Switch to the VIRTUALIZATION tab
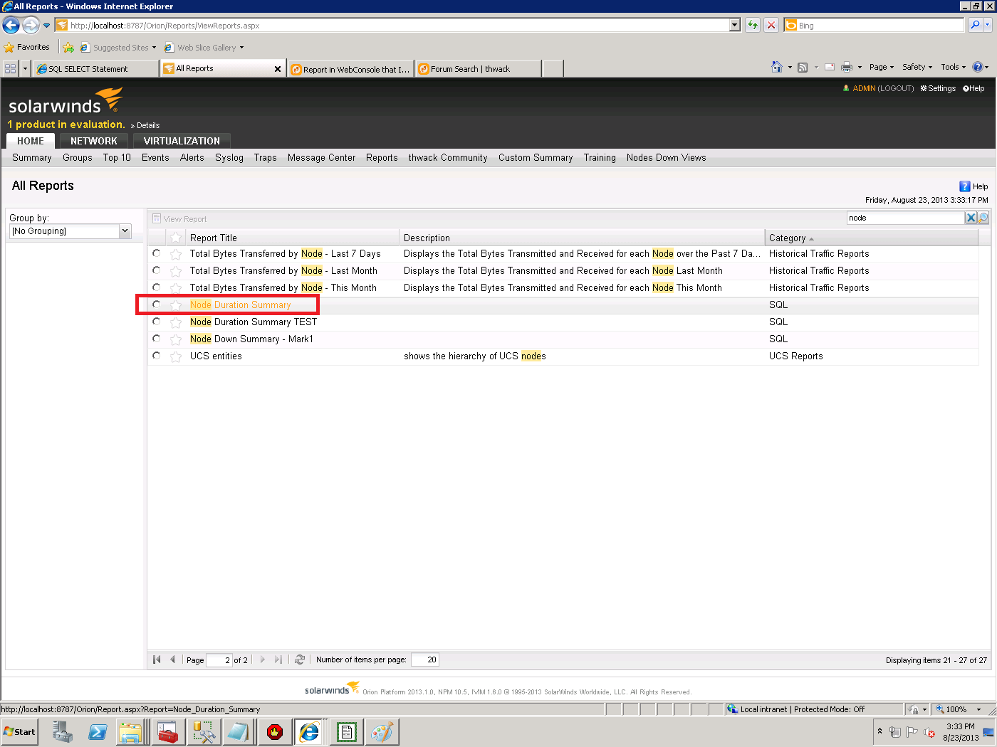Screen dimensions: 997x747 182,141
